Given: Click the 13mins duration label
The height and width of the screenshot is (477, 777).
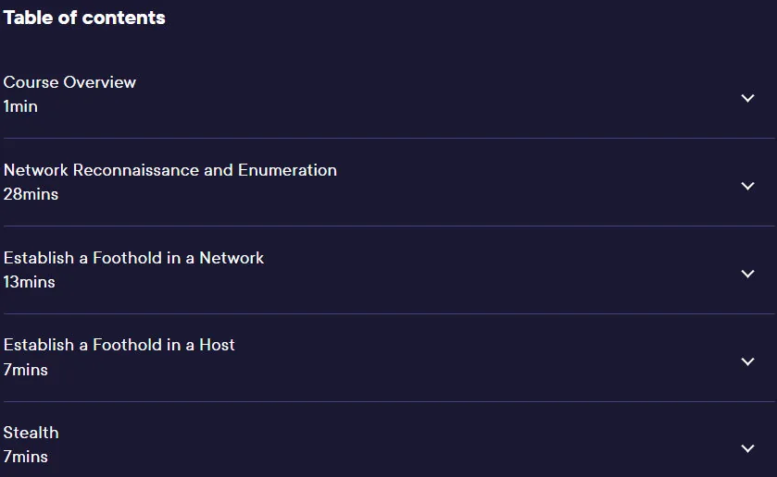Looking at the screenshot, I should [x=29, y=282].
